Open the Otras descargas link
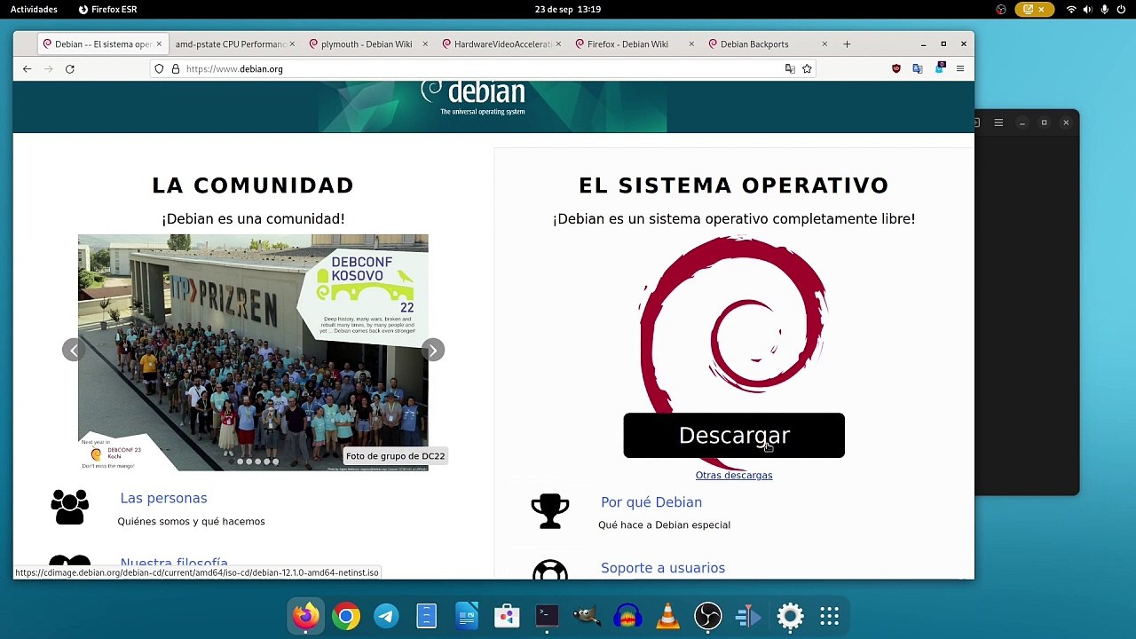 [x=734, y=476]
